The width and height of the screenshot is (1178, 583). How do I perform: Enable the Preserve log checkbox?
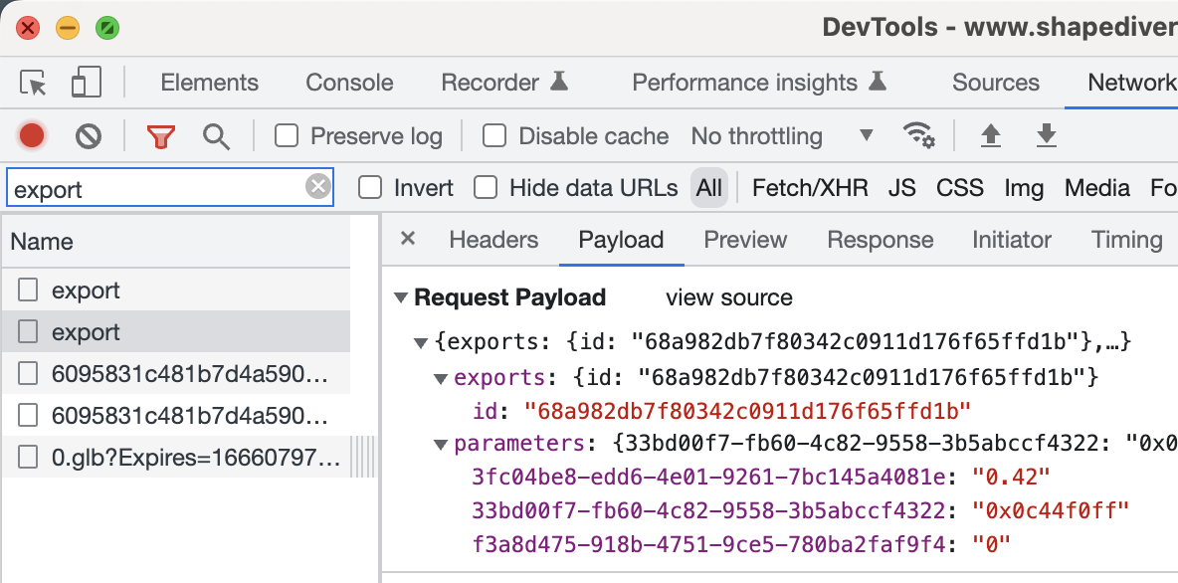pyautogui.click(x=287, y=136)
